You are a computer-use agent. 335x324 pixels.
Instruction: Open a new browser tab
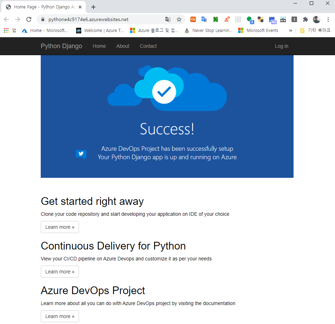[x=93, y=7]
